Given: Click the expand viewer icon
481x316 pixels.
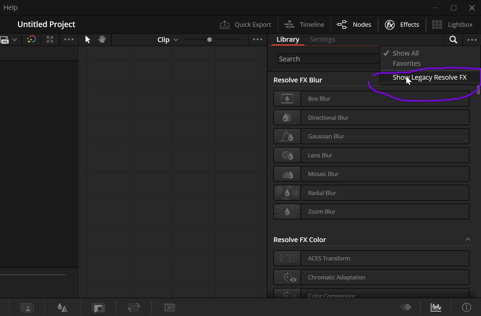Looking at the screenshot, I should [x=50, y=39].
